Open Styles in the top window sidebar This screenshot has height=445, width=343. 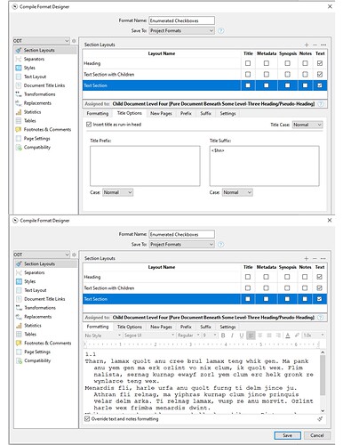point(29,68)
